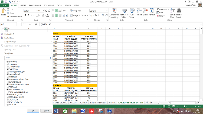Click the Find & Select binoculars icon
This screenshot has height=114, width=203.
click(x=179, y=11)
